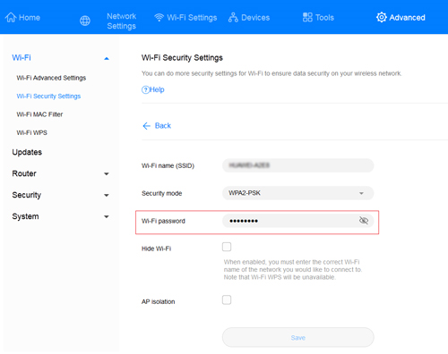The image size is (448, 354).
Task: Click the Wi-Fi signal icon in navigation bar
Action: click(159, 18)
